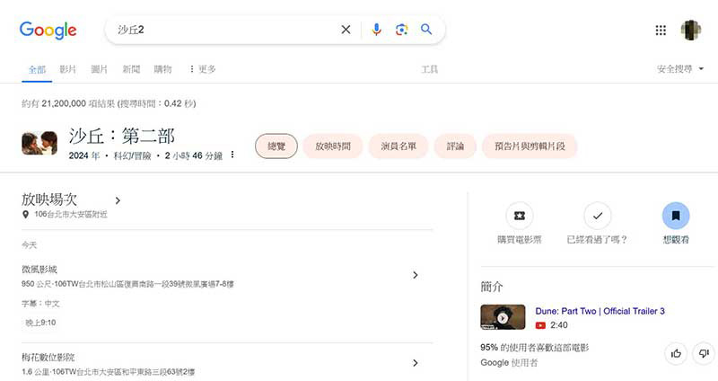Screen dimensions: 718x381
Task: Open the 工具 search tools
Action: coord(430,69)
